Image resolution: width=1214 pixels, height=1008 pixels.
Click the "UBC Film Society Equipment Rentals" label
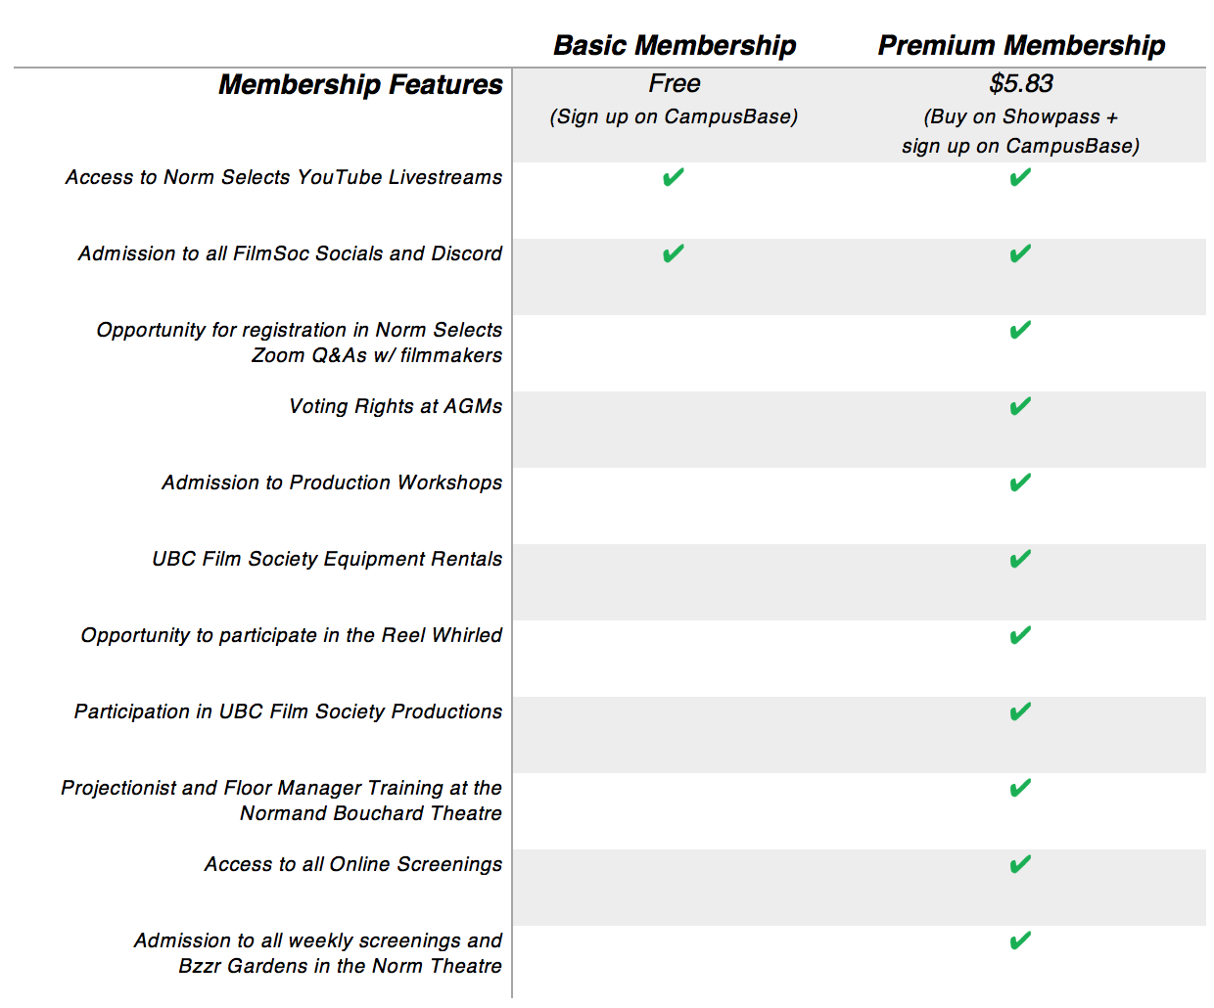coord(327,559)
